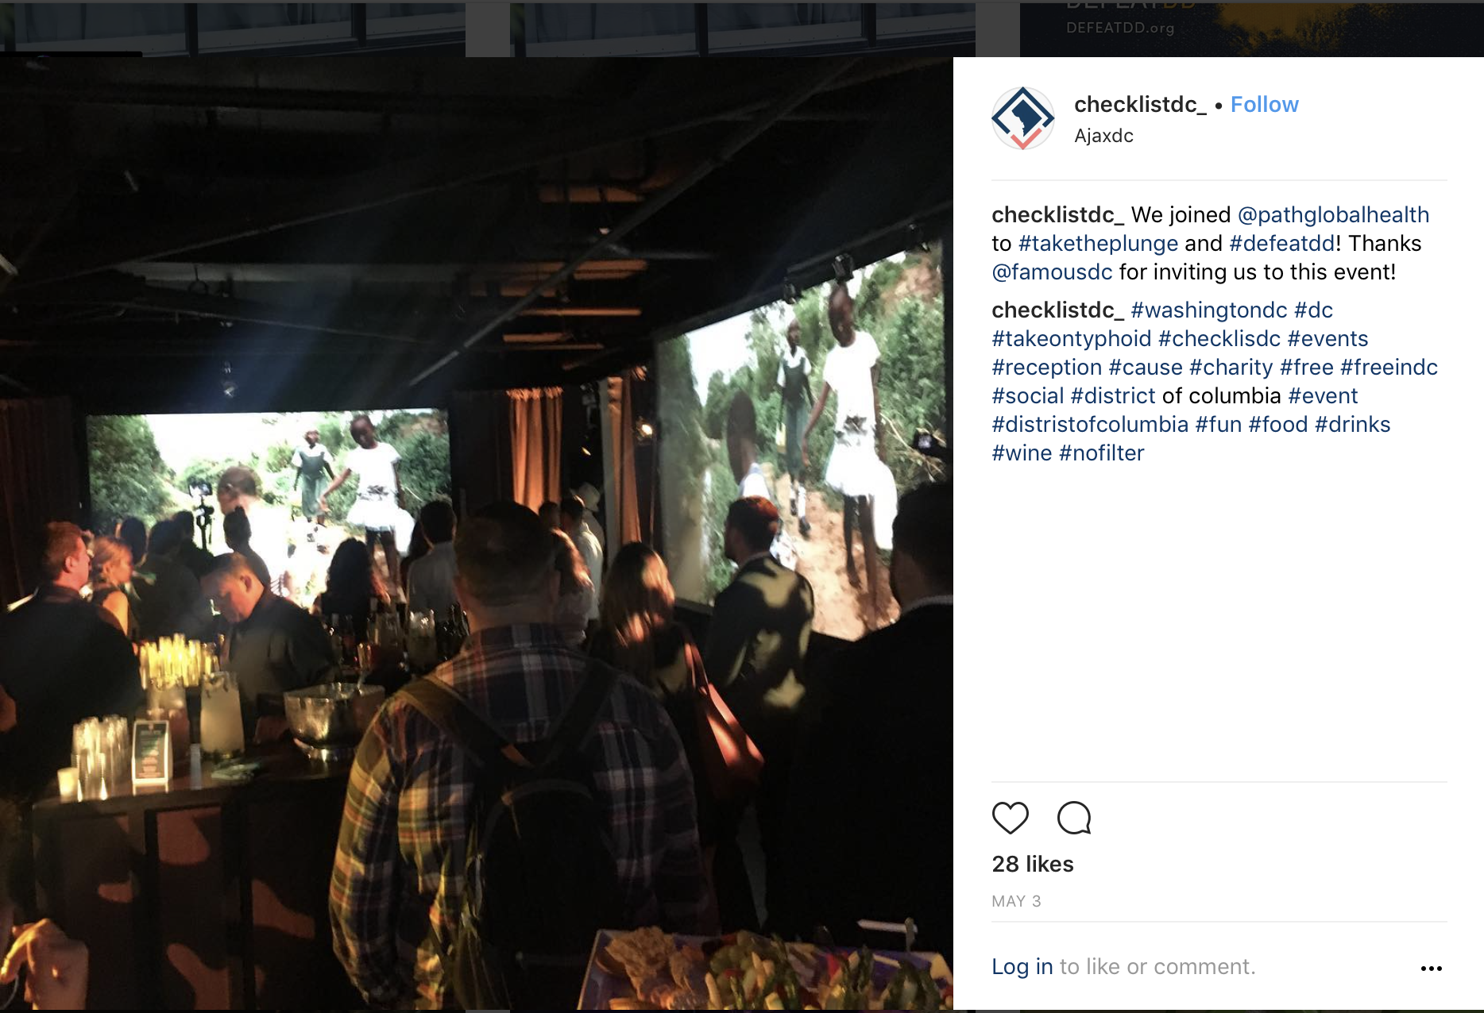Visit the @famousdc profile mention
Image resolution: width=1484 pixels, height=1013 pixels.
pos(1052,272)
